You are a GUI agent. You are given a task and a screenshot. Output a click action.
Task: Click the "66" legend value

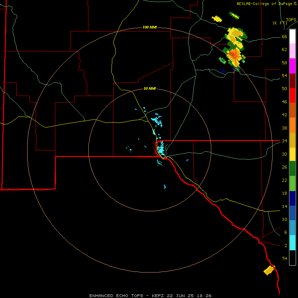[284, 37]
